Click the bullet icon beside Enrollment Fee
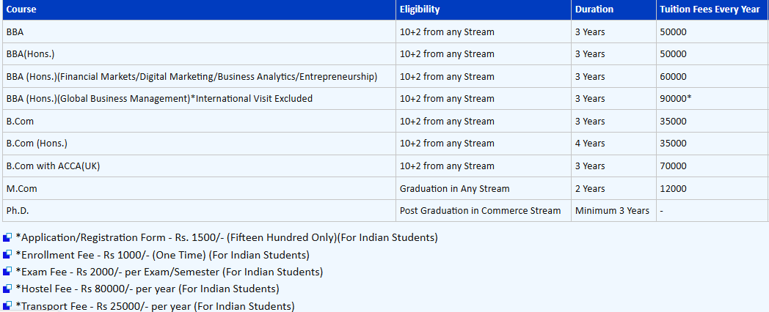Screen dimensions: 769x312 click(7, 255)
